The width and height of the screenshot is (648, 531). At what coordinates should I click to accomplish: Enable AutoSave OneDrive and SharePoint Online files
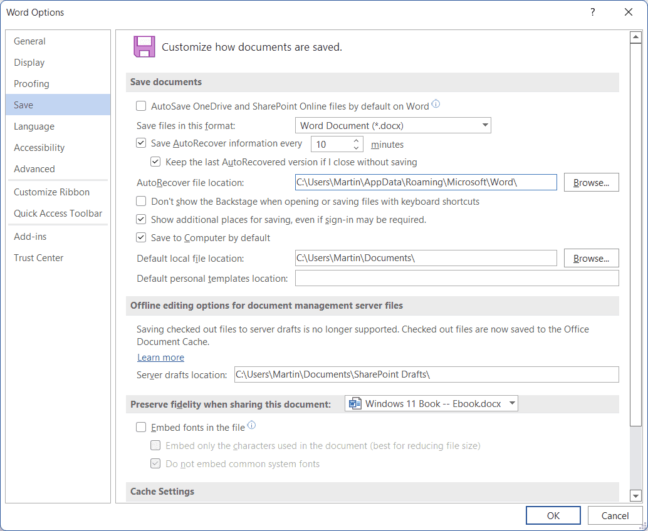(141, 106)
